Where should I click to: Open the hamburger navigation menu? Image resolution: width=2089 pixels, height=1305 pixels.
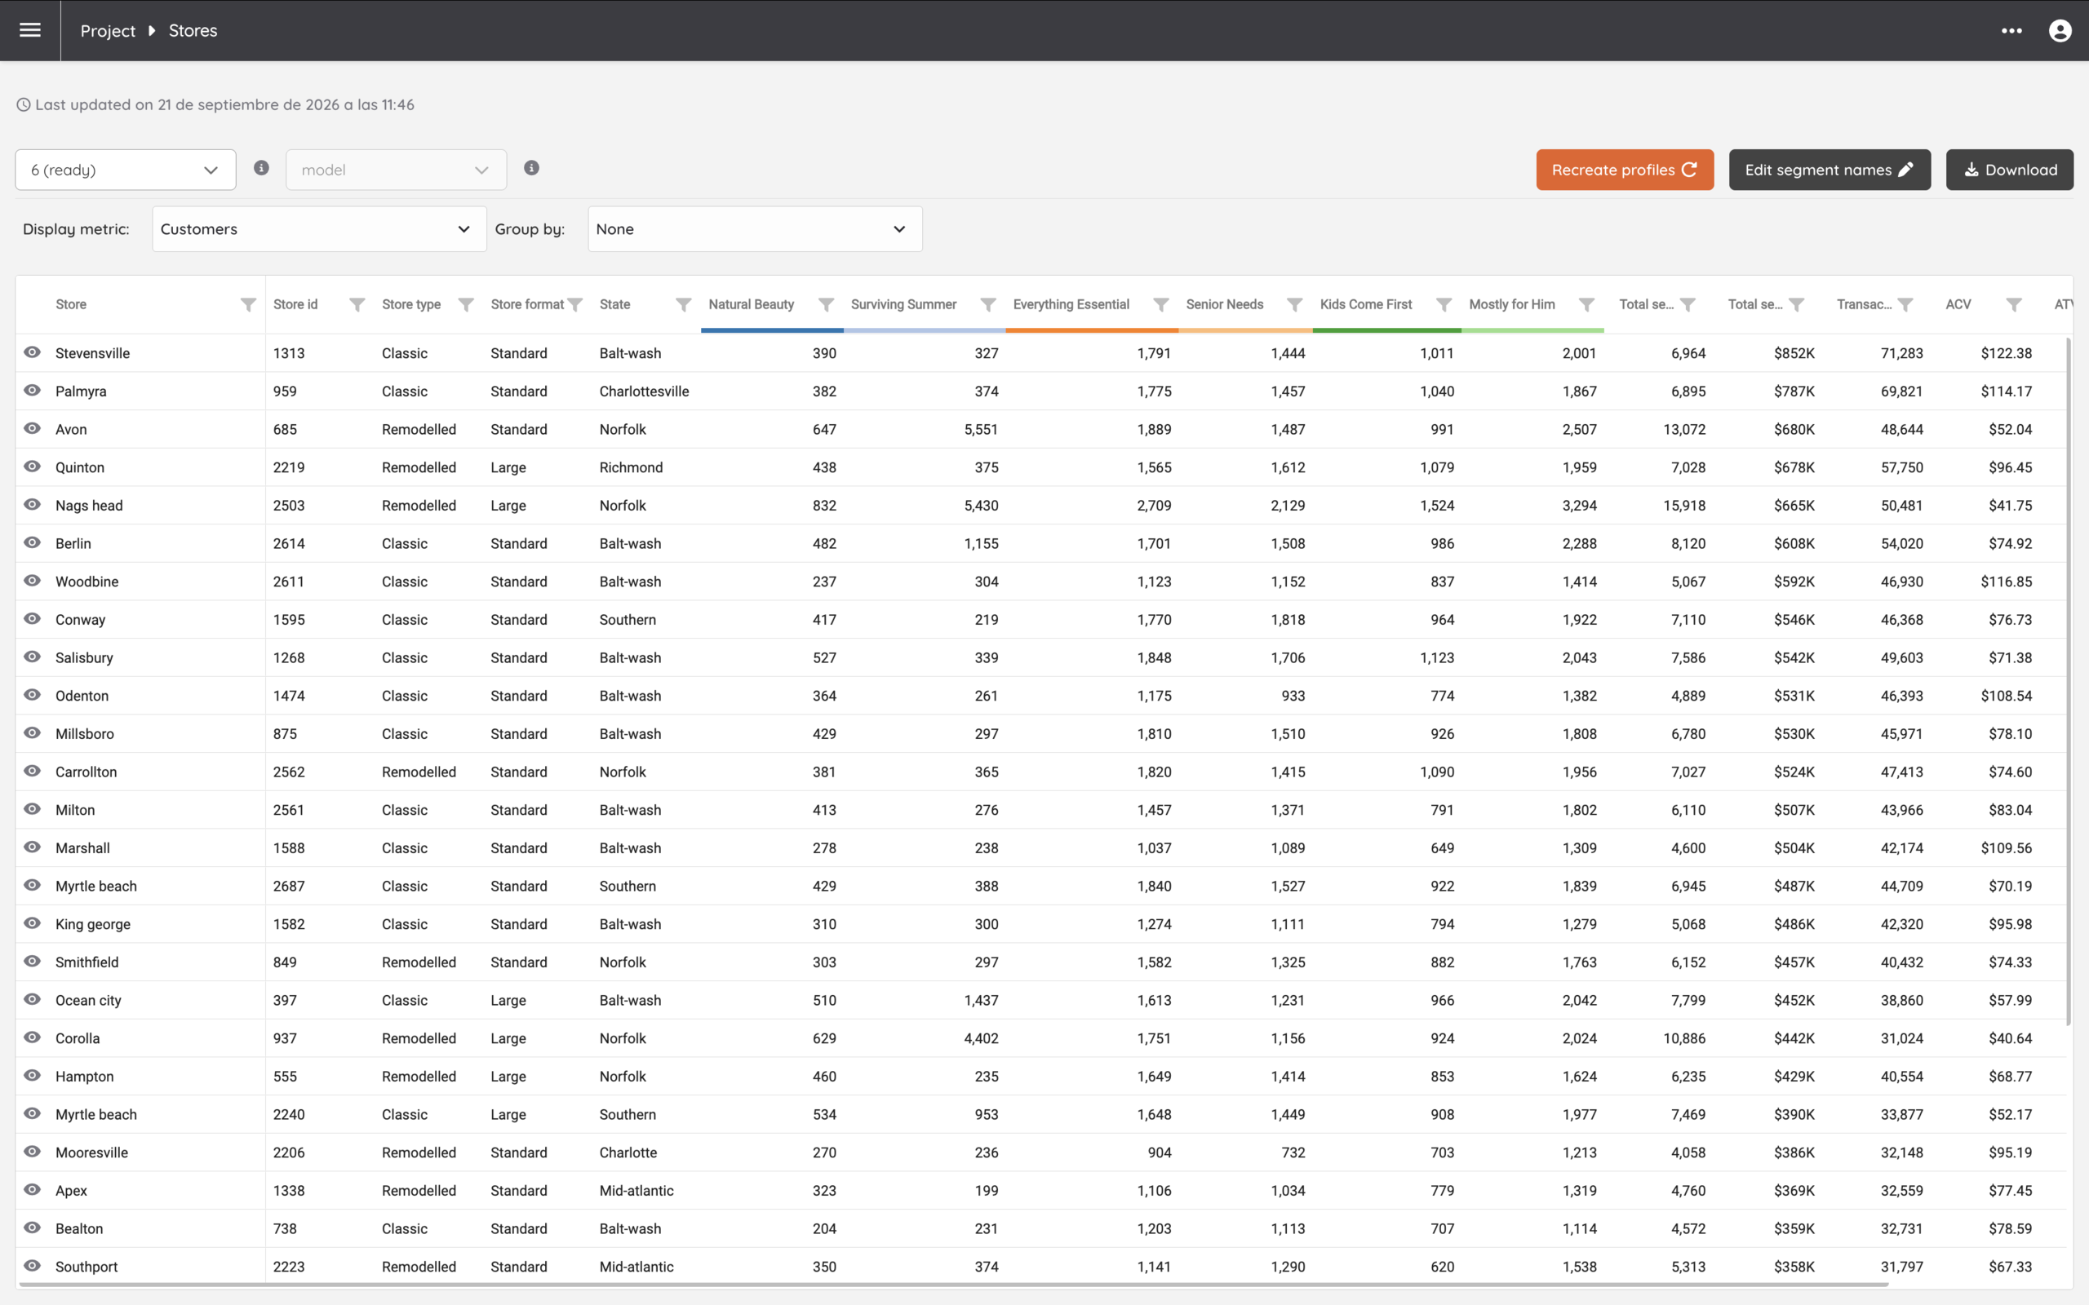coord(30,30)
